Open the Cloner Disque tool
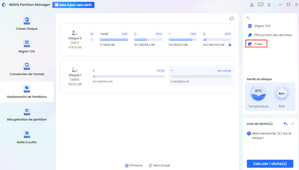The image size is (299, 170). coord(27,24)
